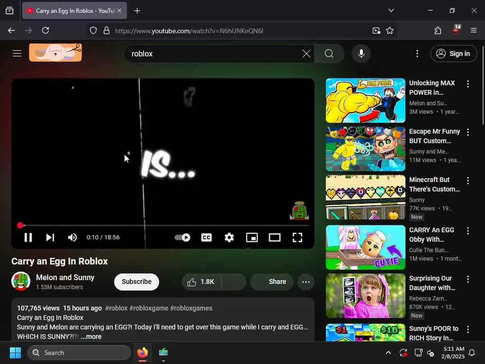The image size is (485, 364).
Task: Run search with magnifier button
Action: pyautogui.click(x=329, y=54)
